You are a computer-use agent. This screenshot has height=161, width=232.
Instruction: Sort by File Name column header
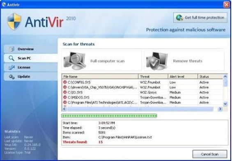pyautogui.click(x=100, y=76)
